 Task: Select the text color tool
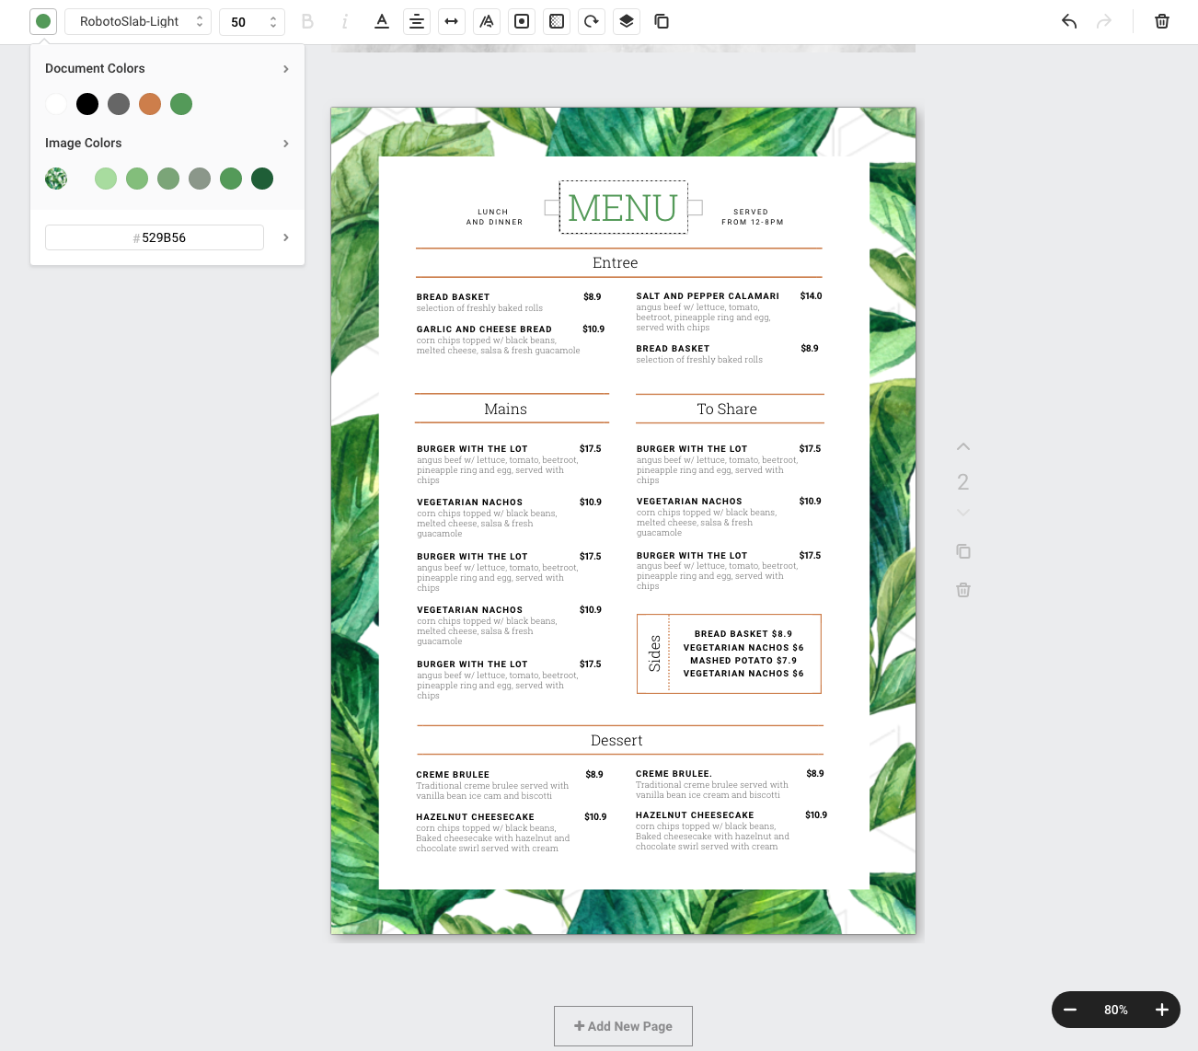[381, 21]
